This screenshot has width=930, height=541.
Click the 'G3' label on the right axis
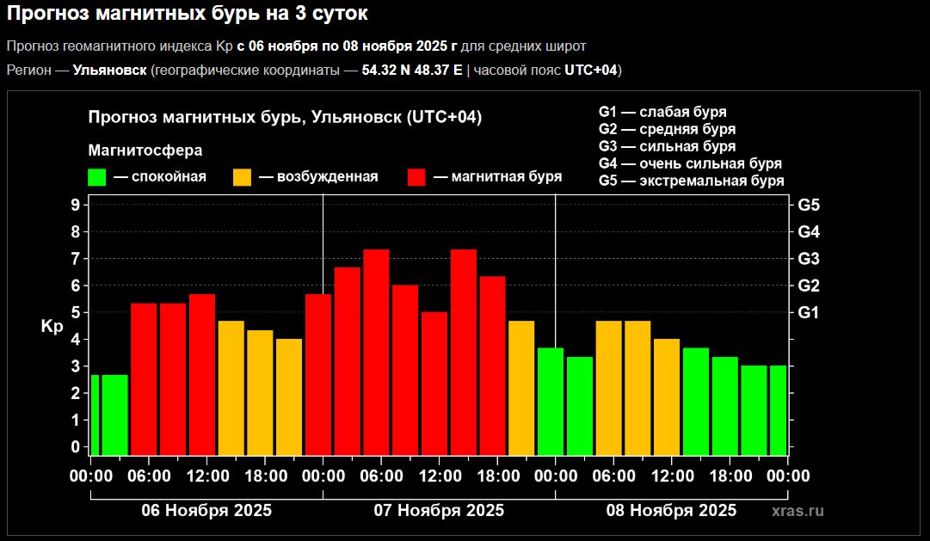(809, 259)
